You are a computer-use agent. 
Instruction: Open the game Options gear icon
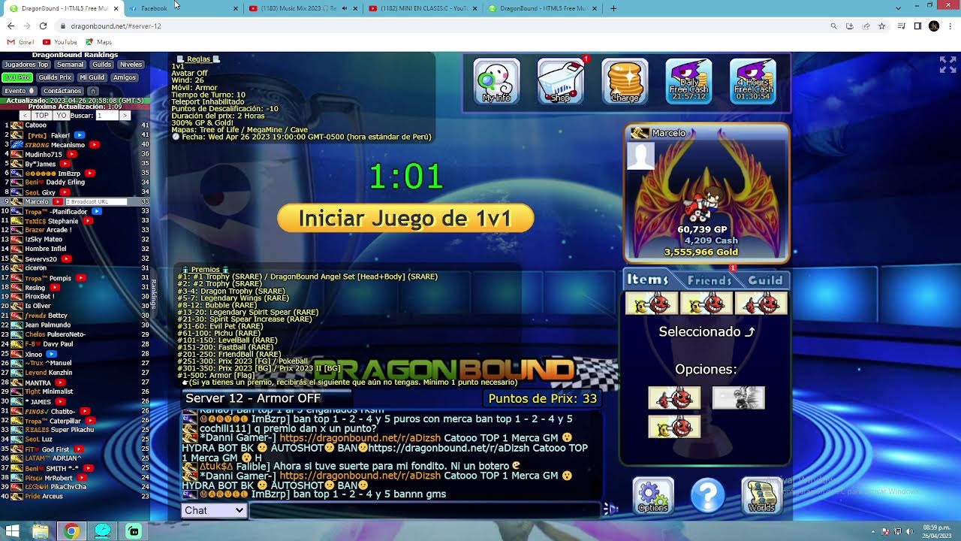point(652,496)
